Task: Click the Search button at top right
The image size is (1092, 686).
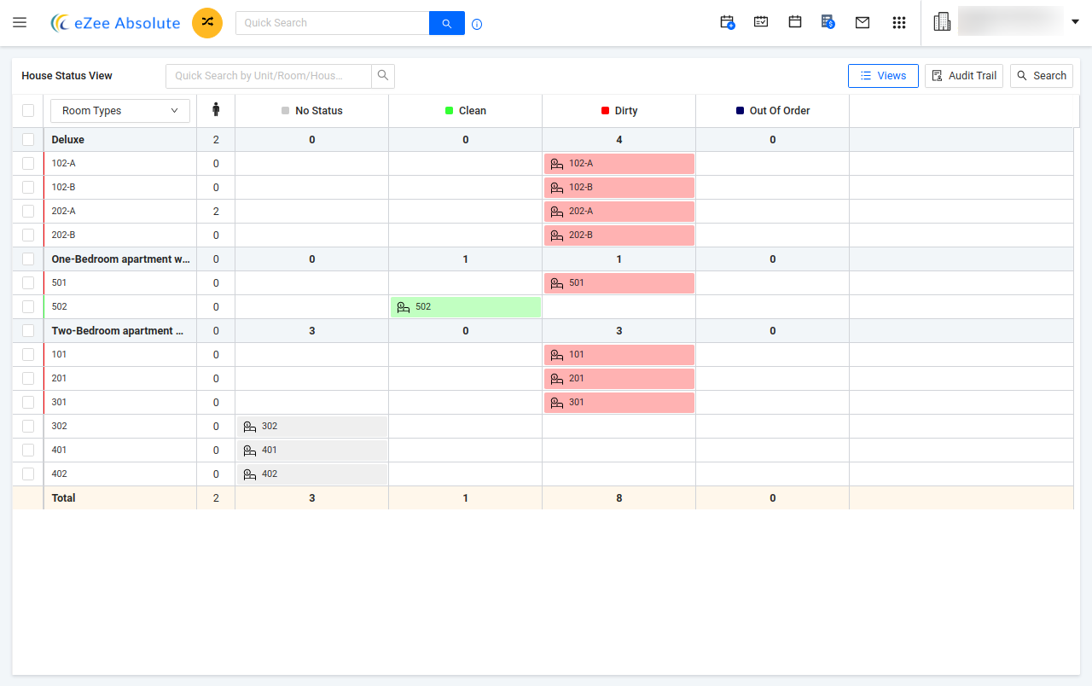Action: (x=1041, y=75)
